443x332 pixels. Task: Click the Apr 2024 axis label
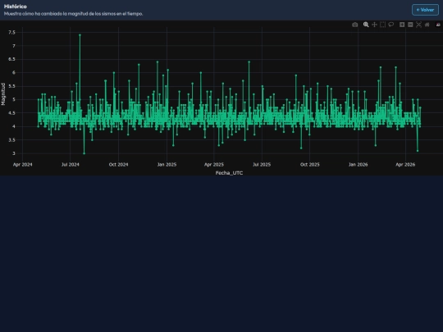click(x=23, y=164)
